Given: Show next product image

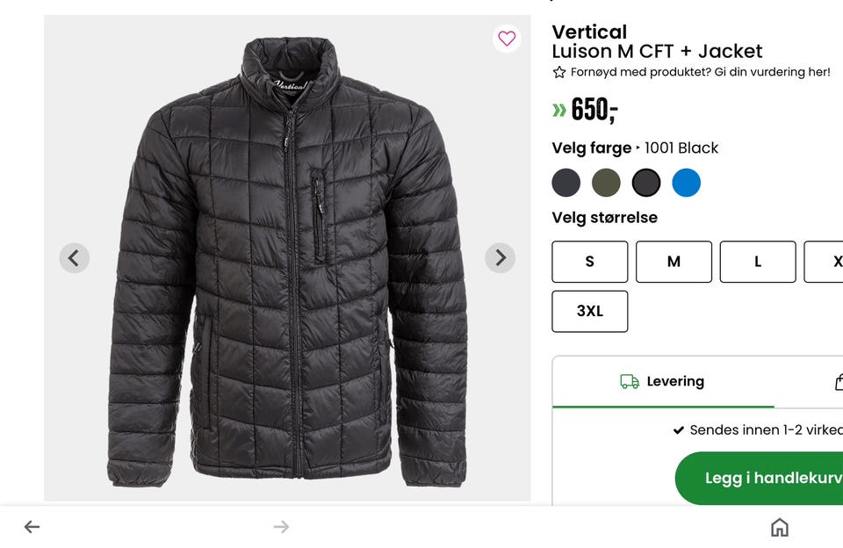Looking at the screenshot, I should tap(500, 258).
